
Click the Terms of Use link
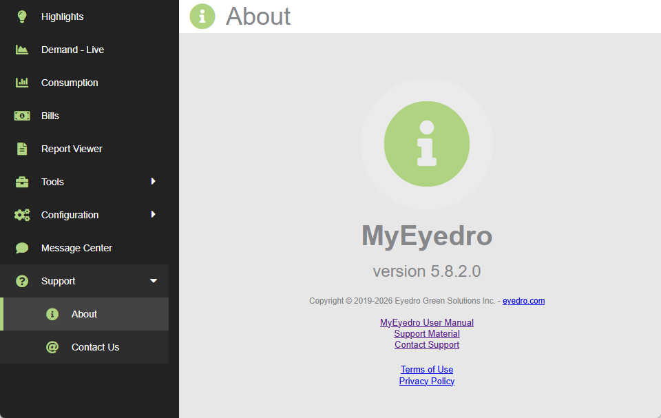[x=427, y=369]
